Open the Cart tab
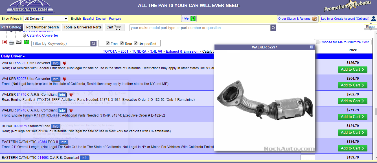This screenshot has width=377, height=163. (x=115, y=27)
